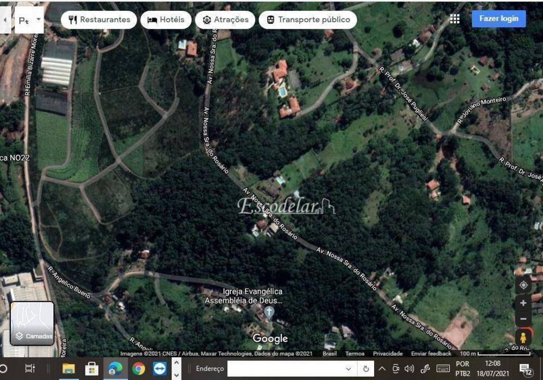Zoom out with the minus button

523,319
